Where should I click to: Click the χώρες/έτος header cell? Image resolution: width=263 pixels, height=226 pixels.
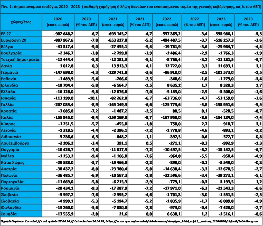pos(21,22)
